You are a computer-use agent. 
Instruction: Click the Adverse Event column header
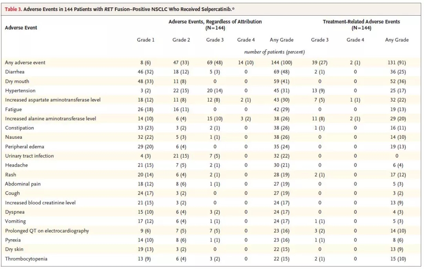[21, 28]
